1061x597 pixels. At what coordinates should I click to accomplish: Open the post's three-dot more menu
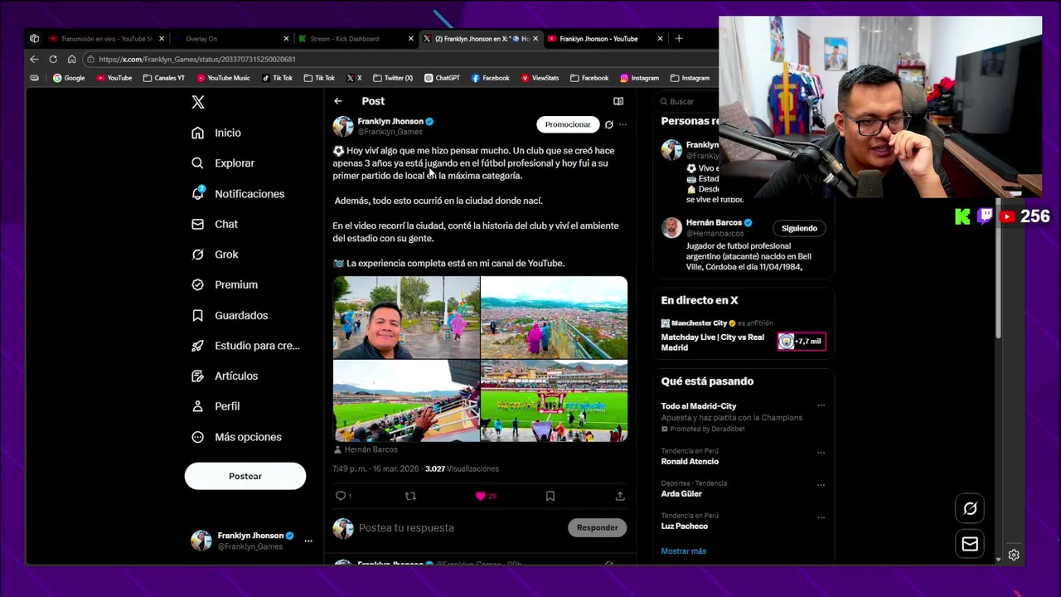(623, 124)
